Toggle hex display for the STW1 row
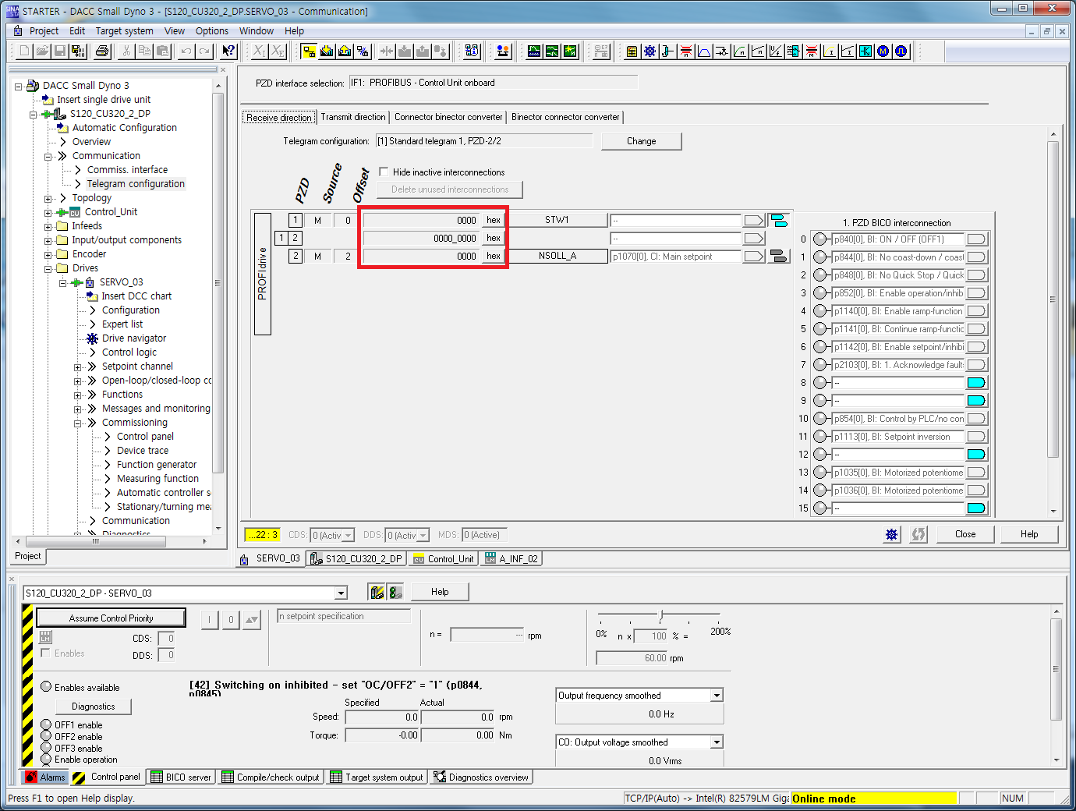The image size is (1076, 811). point(494,220)
